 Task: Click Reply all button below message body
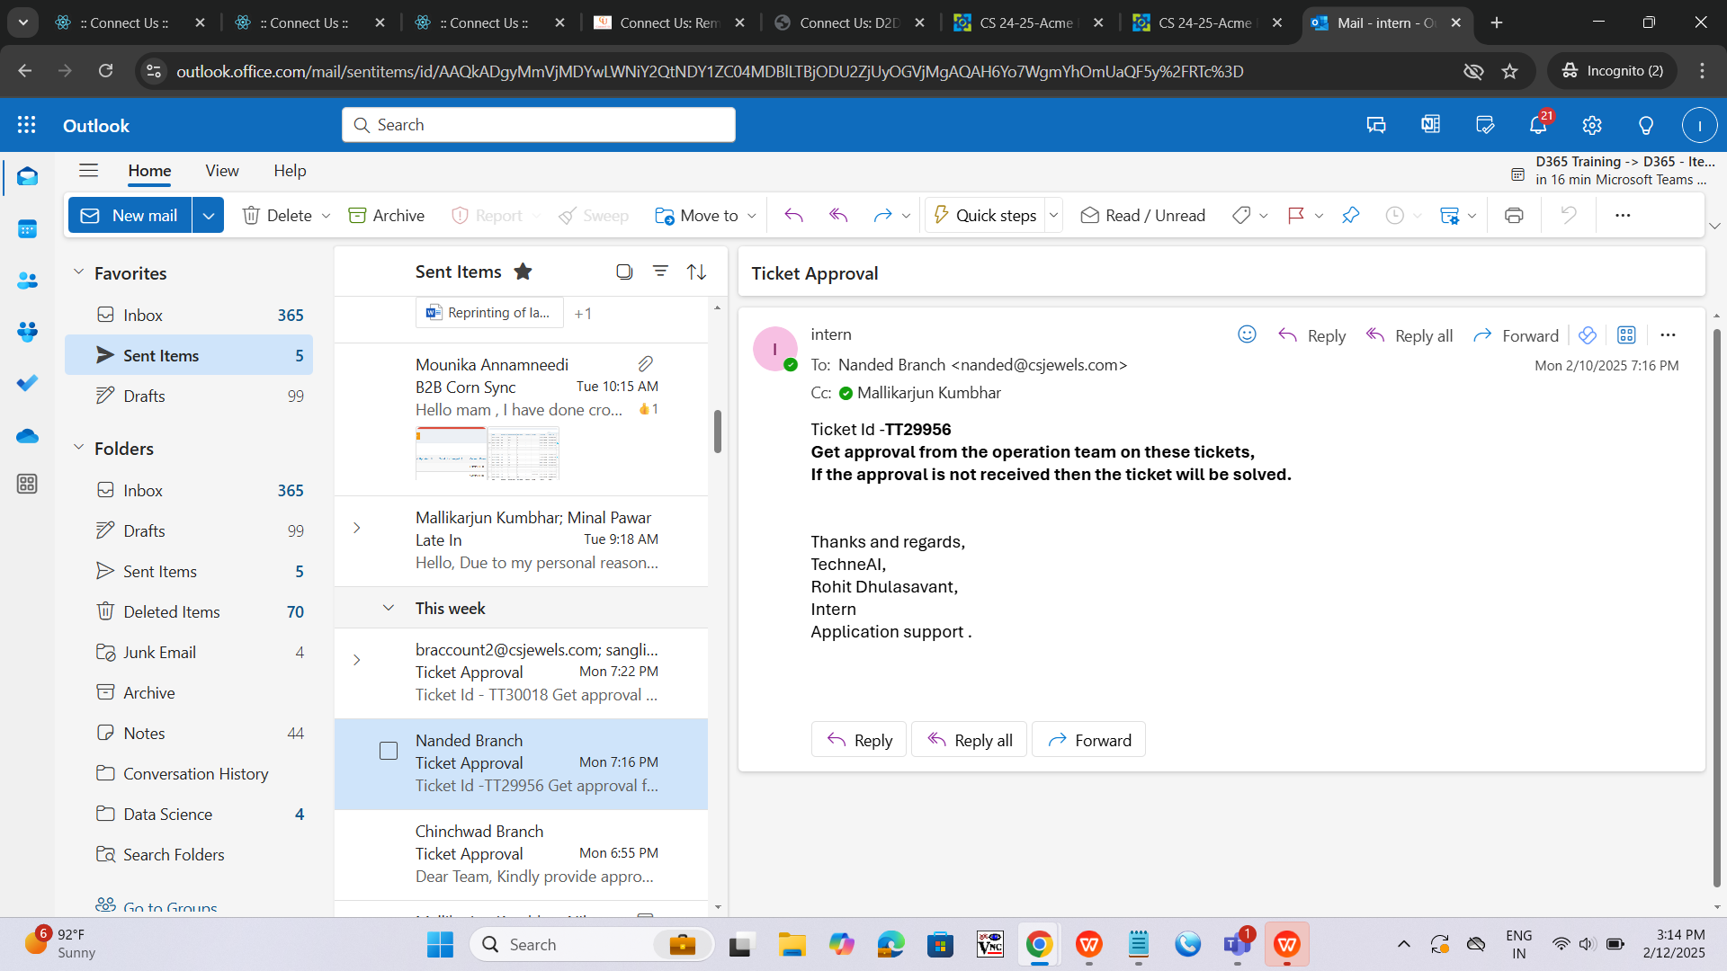point(969,740)
